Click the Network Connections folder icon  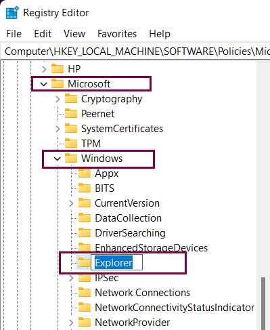tap(85, 292)
